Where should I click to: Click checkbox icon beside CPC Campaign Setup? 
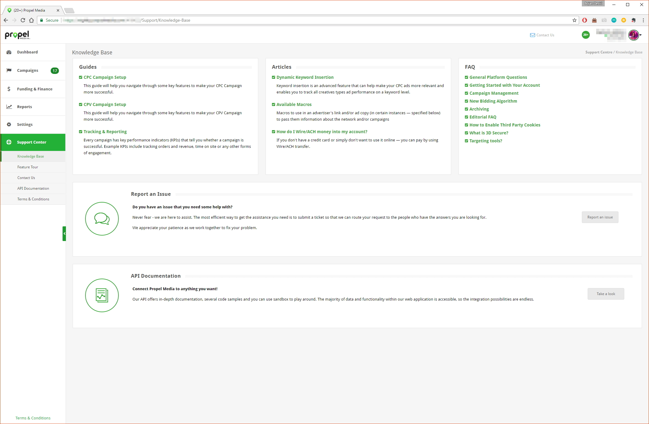coord(81,77)
